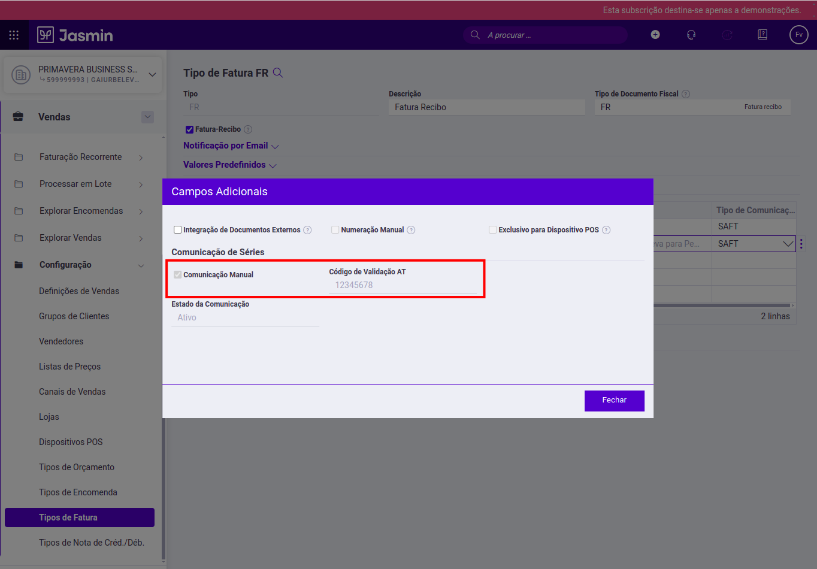This screenshot has height=569, width=817.
Task: Click the Descrição input field
Action: coord(486,107)
